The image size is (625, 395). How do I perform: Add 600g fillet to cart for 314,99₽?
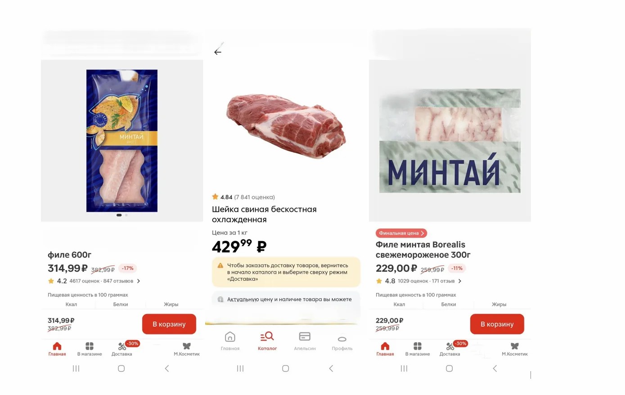[169, 324]
